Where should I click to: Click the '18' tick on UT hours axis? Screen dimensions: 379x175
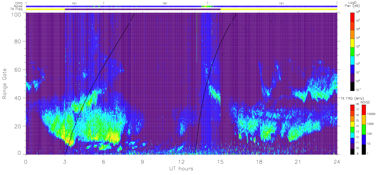click(259, 162)
